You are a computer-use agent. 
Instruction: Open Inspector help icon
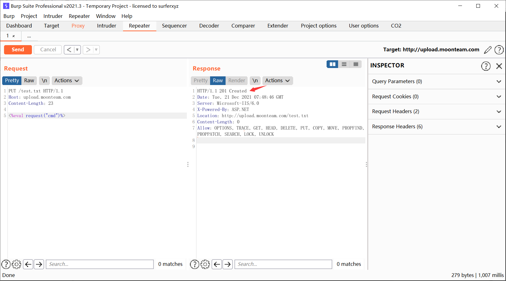(x=486, y=66)
